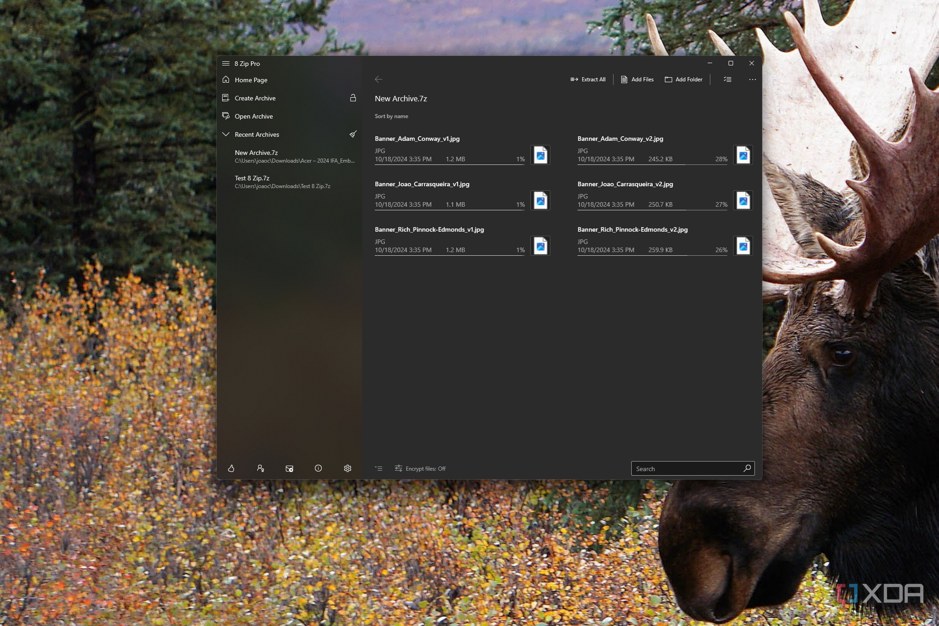
Task: Open the settings gear icon
Action: point(348,468)
